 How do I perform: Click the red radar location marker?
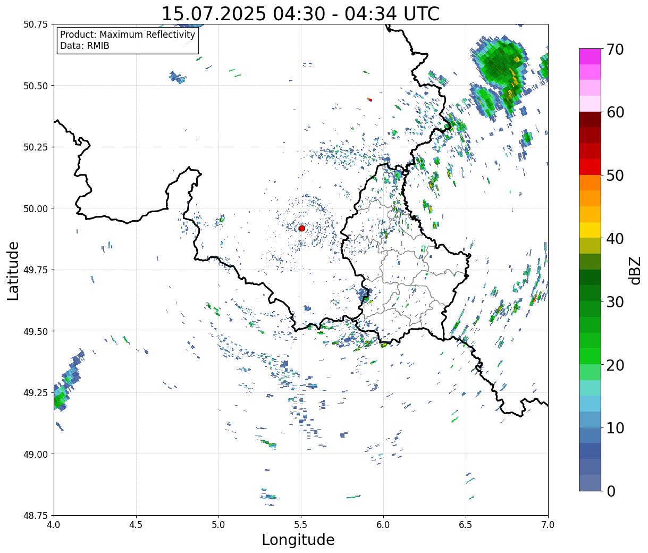click(x=302, y=228)
